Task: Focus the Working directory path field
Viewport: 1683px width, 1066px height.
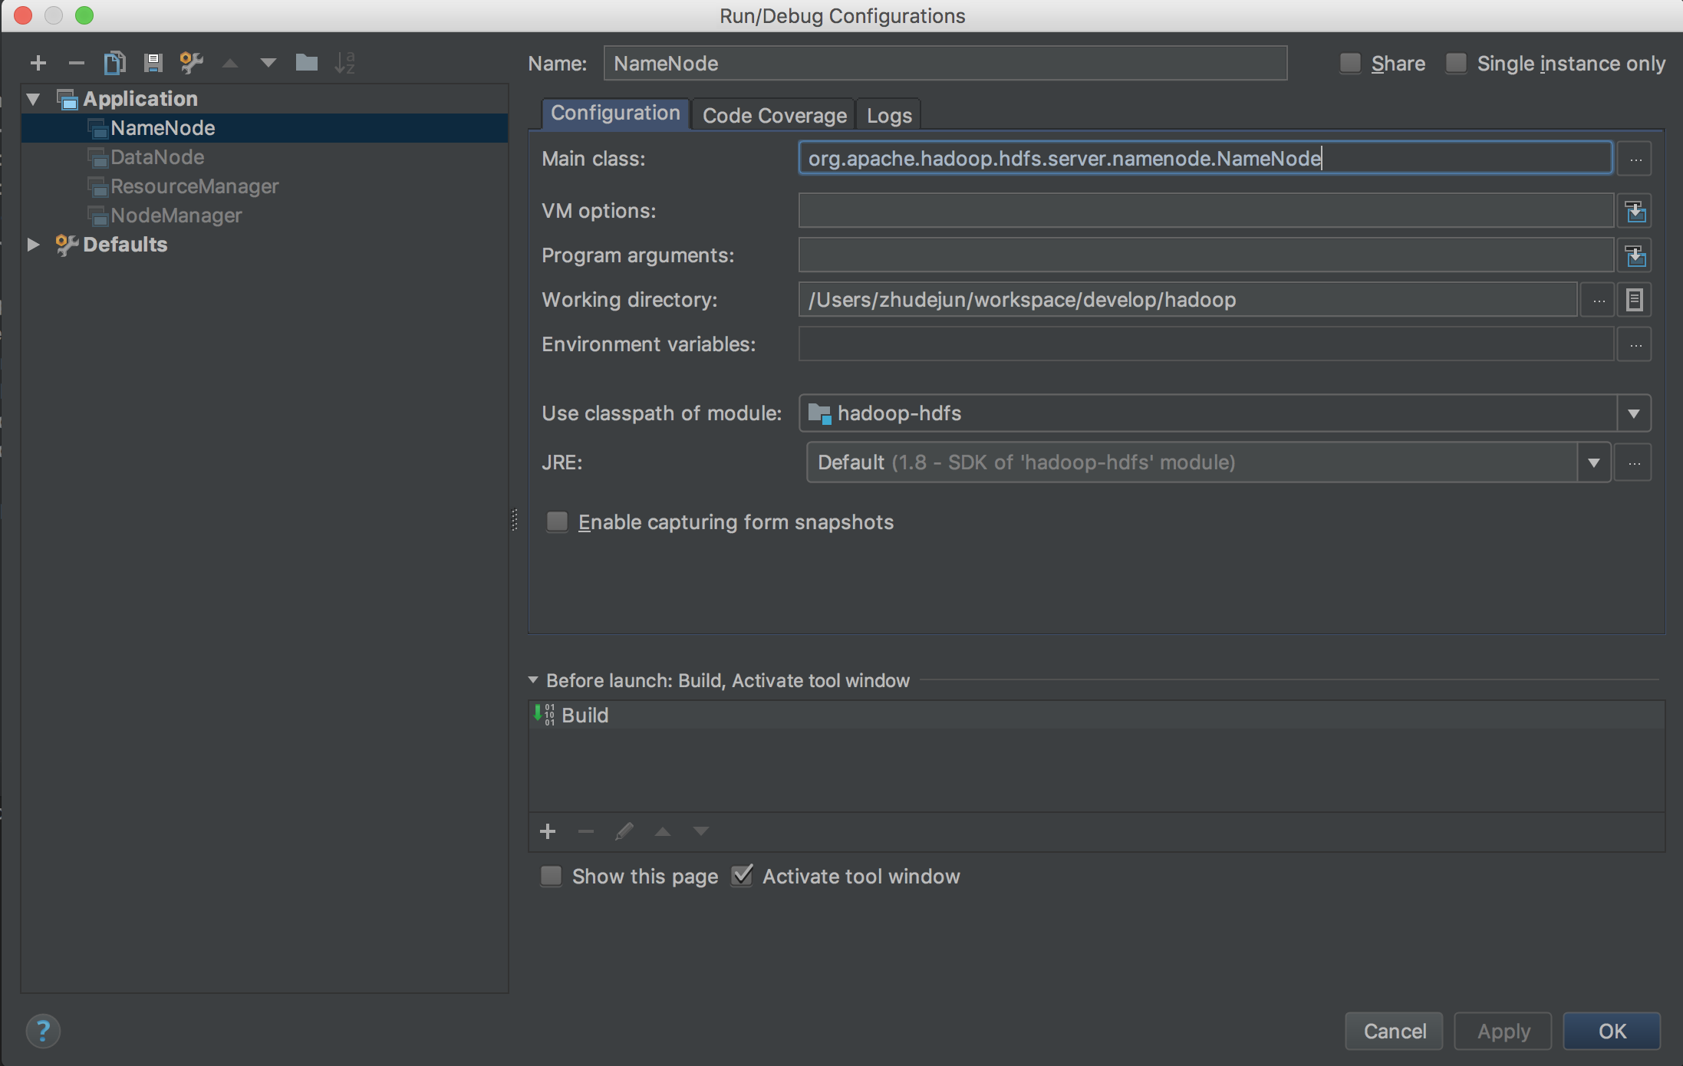Action: coord(1187,300)
